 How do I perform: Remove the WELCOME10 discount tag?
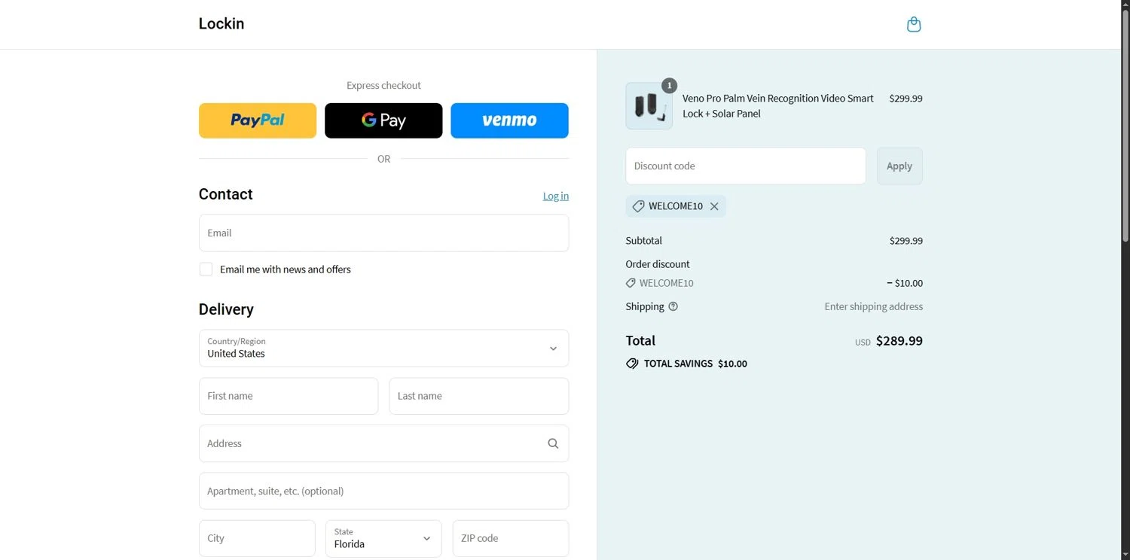pyautogui.click(x=714, y=206)
